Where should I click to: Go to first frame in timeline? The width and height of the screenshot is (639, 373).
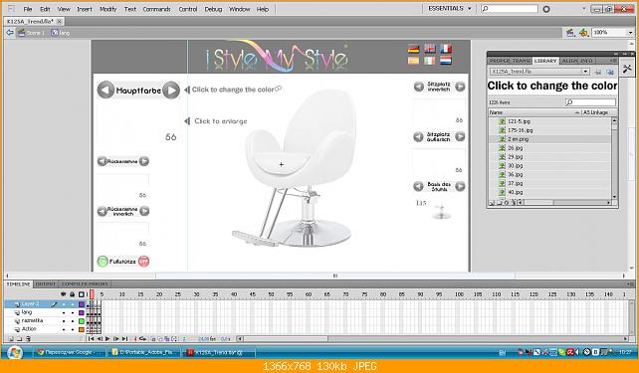[x=91, y=338]
